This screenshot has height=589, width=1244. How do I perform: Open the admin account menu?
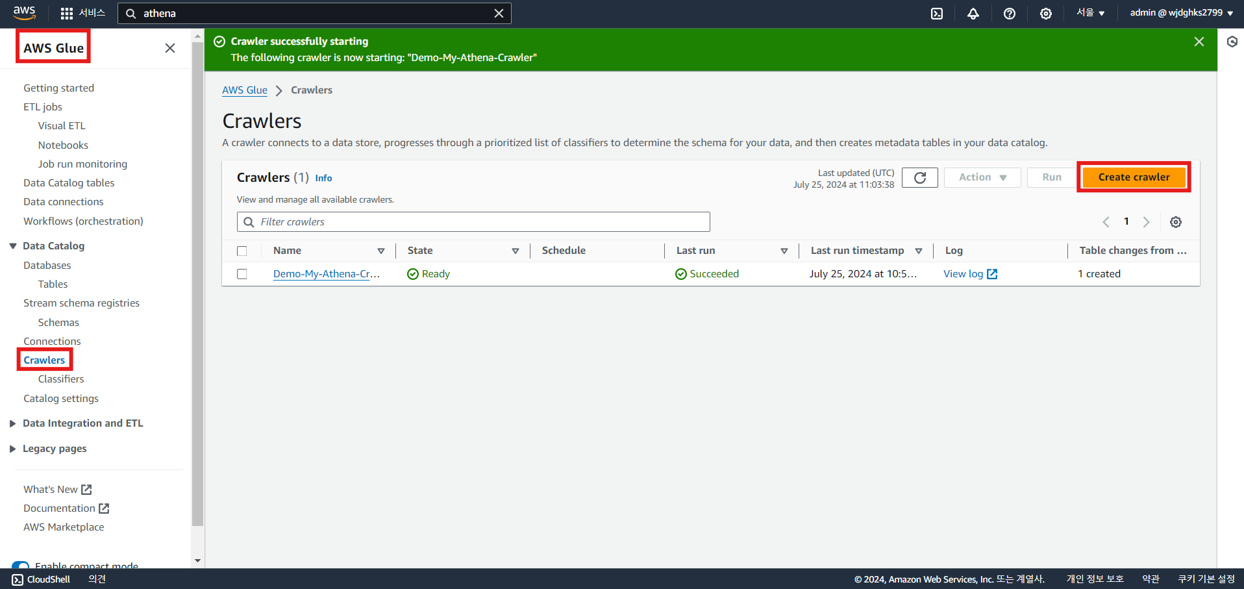tap(1182, 13)
